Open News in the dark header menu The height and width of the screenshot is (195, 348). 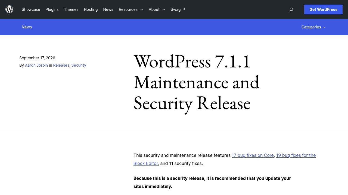tap(108, 9)
